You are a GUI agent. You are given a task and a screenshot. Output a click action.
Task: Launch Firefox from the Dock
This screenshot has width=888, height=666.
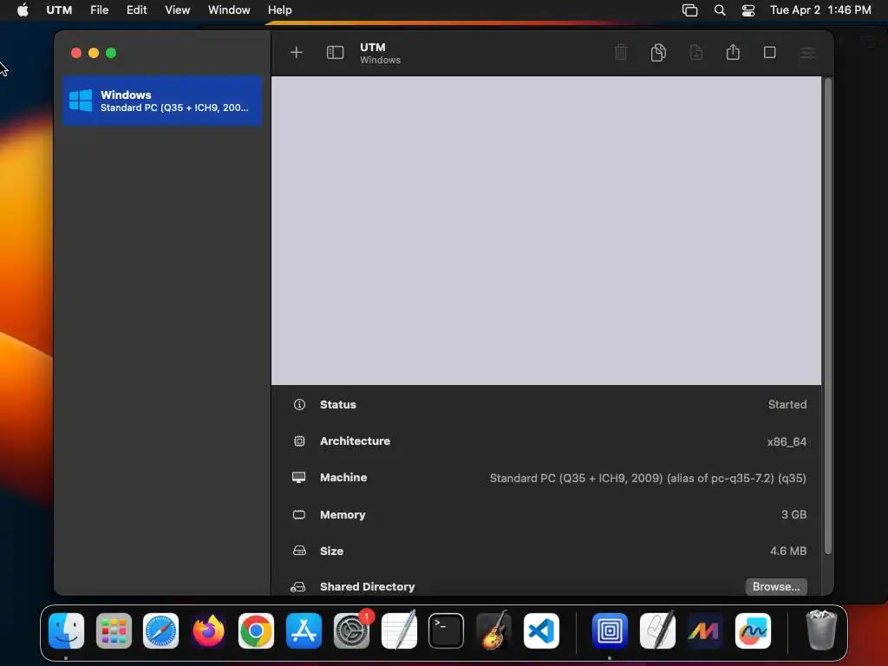208,630
